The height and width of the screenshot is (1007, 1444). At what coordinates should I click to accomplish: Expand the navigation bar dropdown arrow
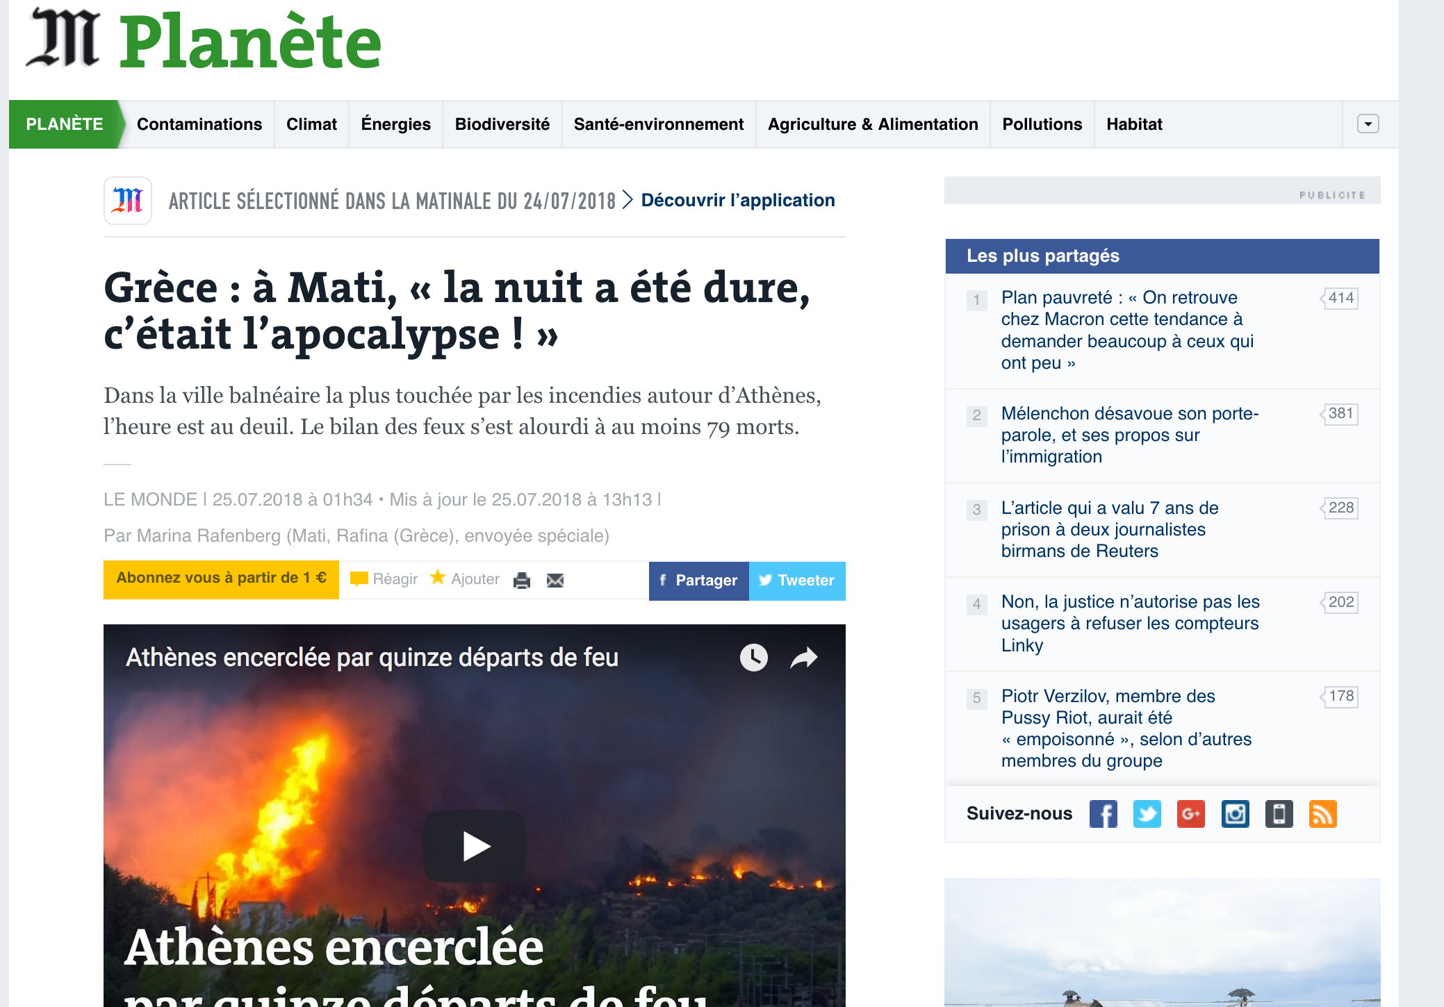1368,124
